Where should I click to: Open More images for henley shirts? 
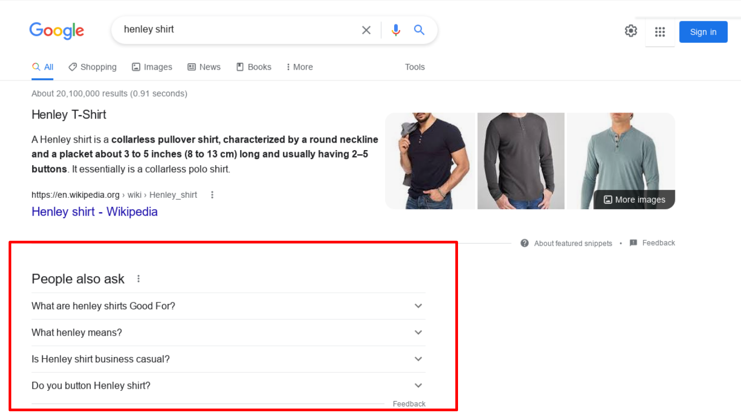[x=634, y=199]
